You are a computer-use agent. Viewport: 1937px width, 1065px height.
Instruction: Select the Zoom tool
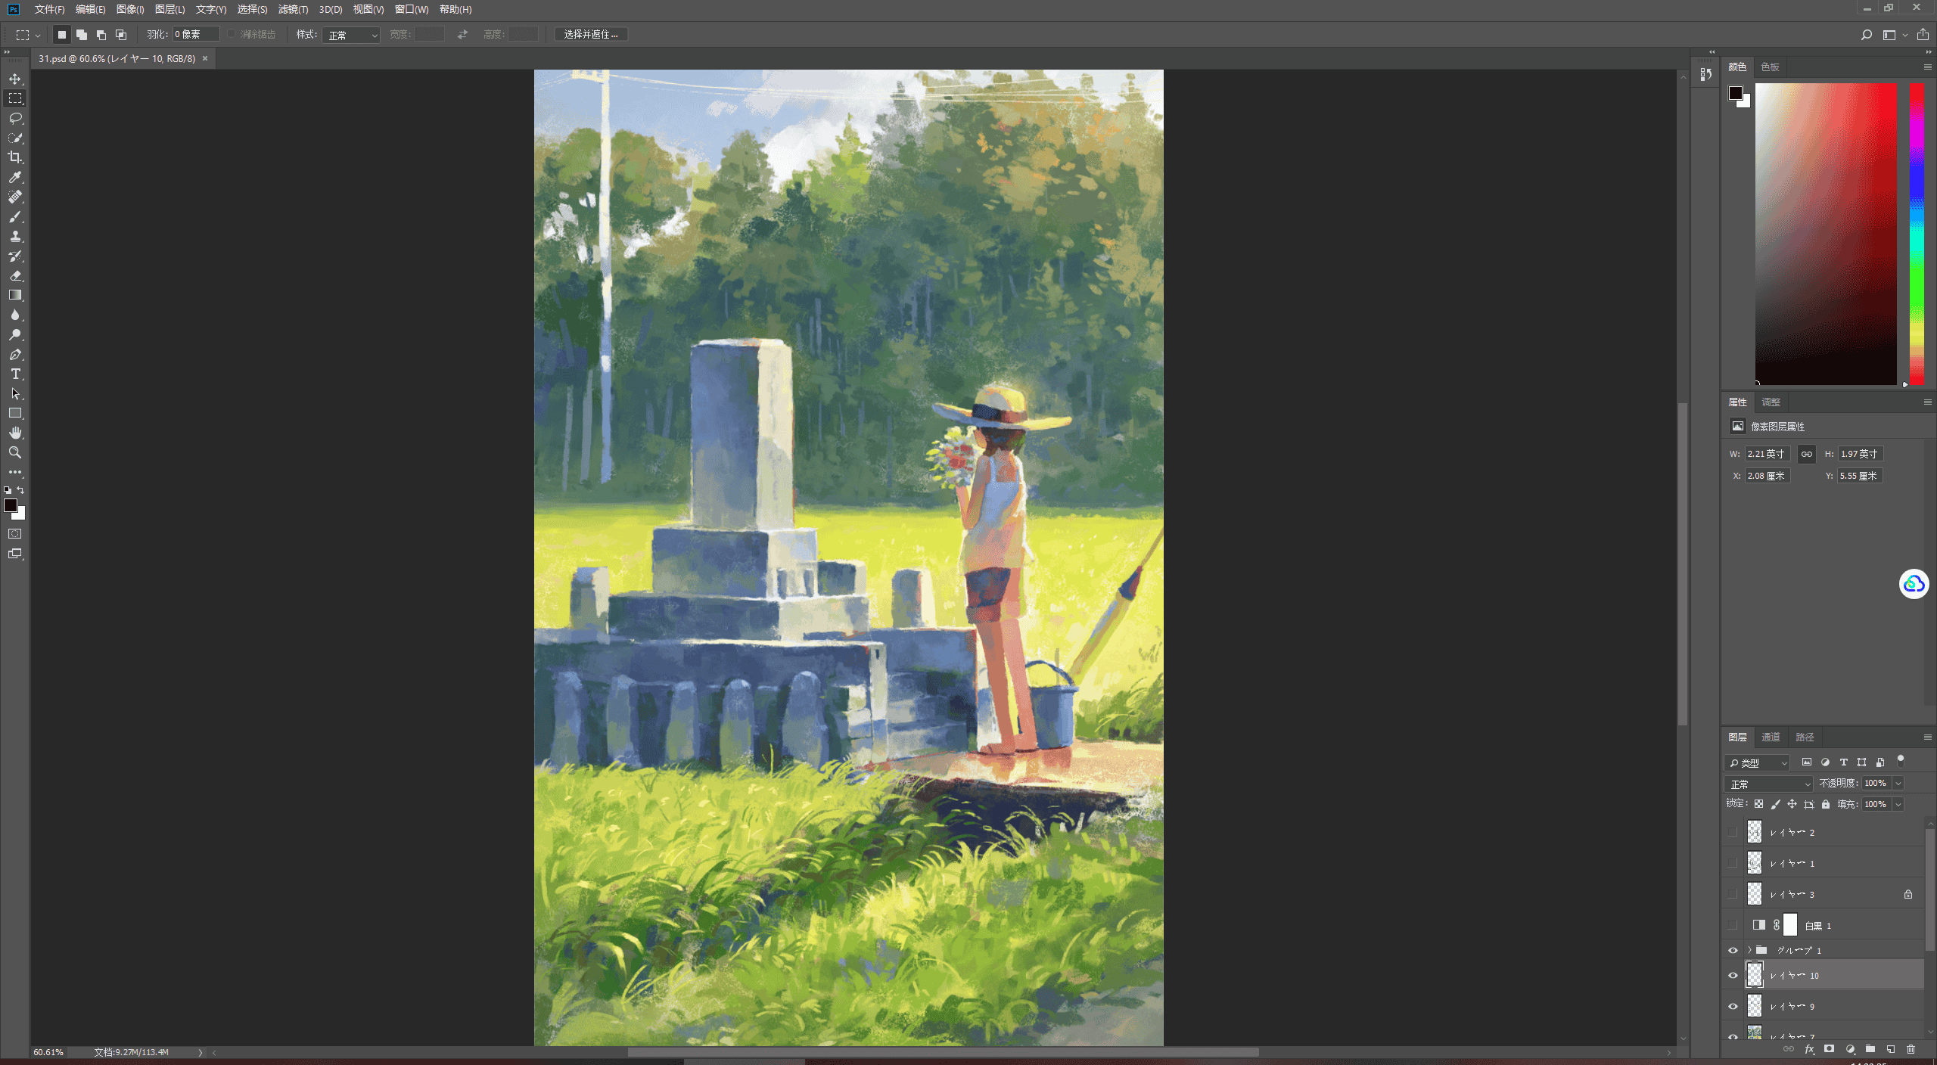[15, 452]
